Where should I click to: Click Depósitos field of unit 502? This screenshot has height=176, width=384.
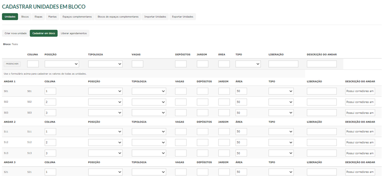click(202, 102)
